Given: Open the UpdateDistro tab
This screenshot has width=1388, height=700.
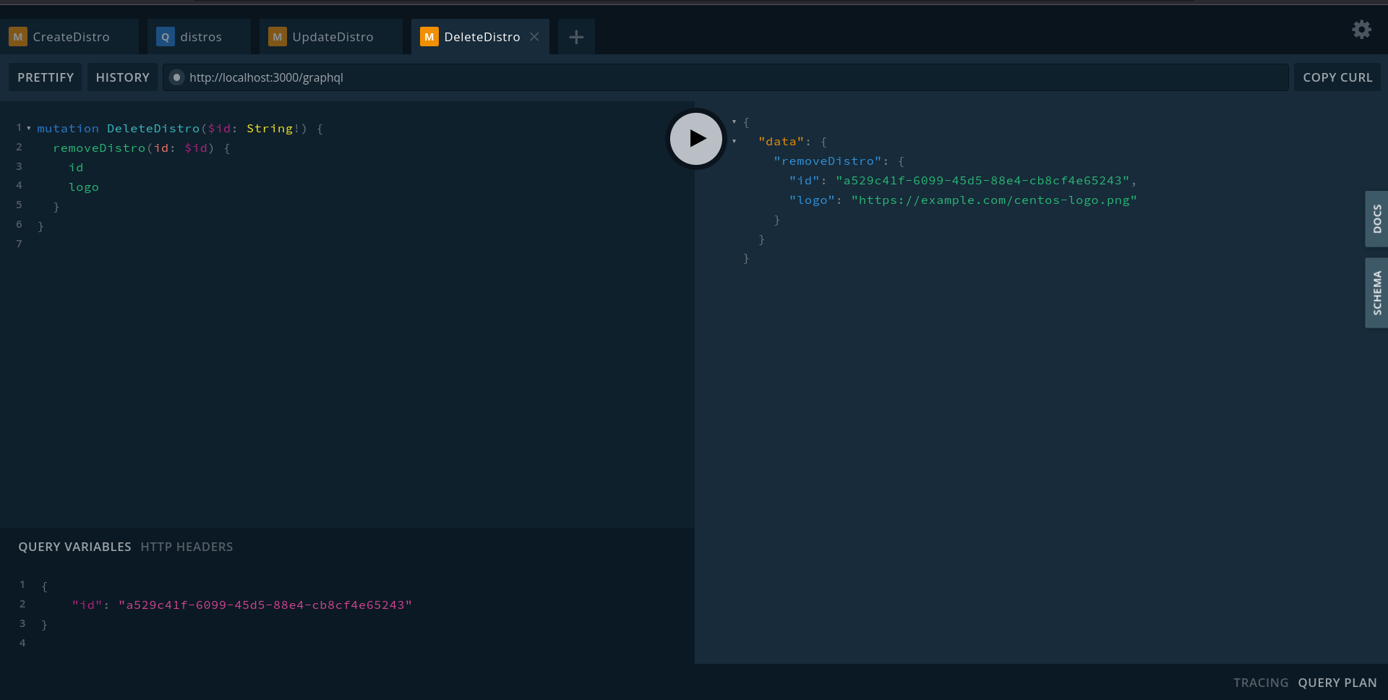Looking at the screenshot, I should pyautogui.click(x=331, y=37).
